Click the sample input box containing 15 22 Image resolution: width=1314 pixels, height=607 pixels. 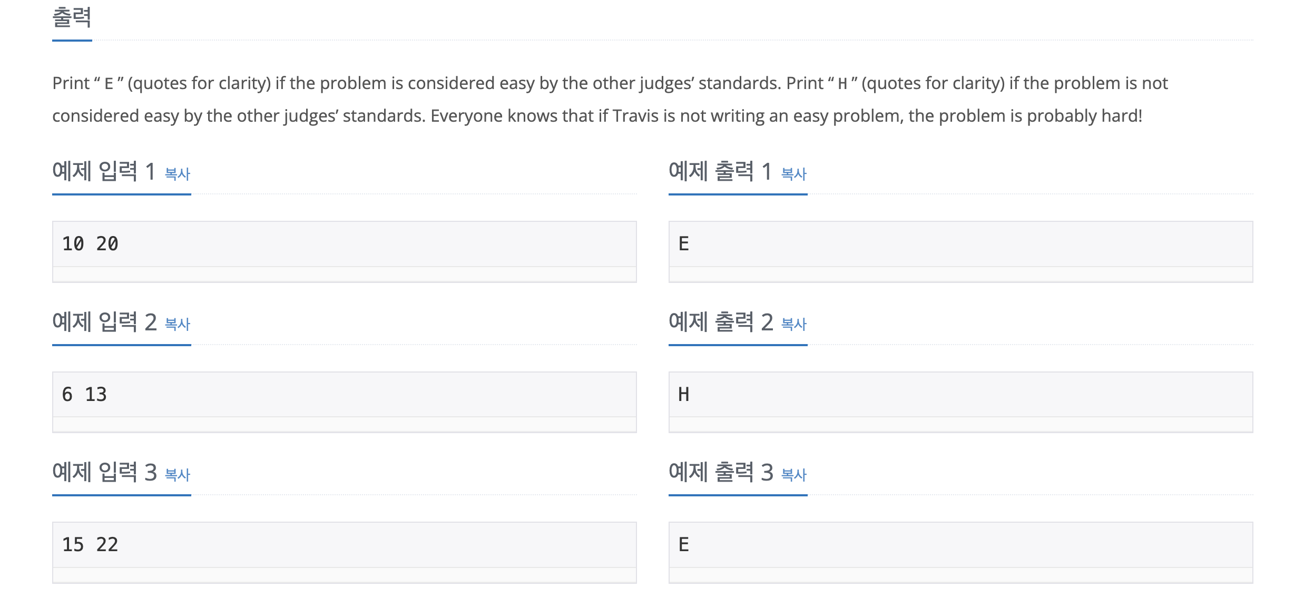344,545
